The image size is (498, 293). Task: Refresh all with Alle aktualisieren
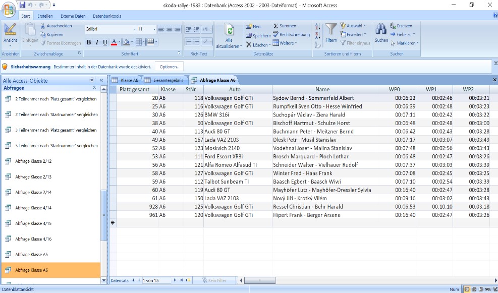(229, 36)
